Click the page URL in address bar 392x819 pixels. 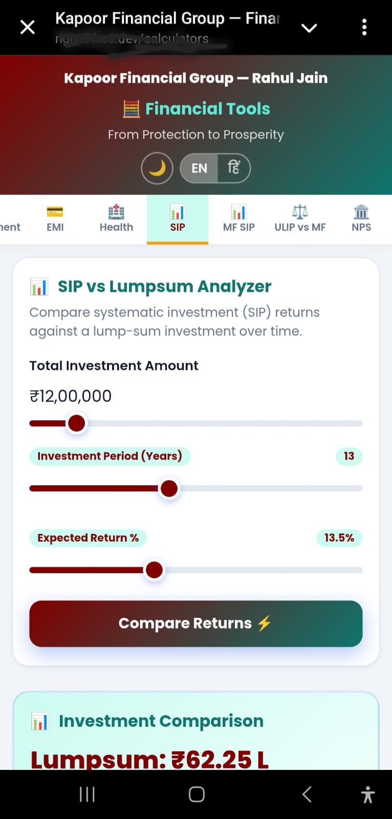132,38
